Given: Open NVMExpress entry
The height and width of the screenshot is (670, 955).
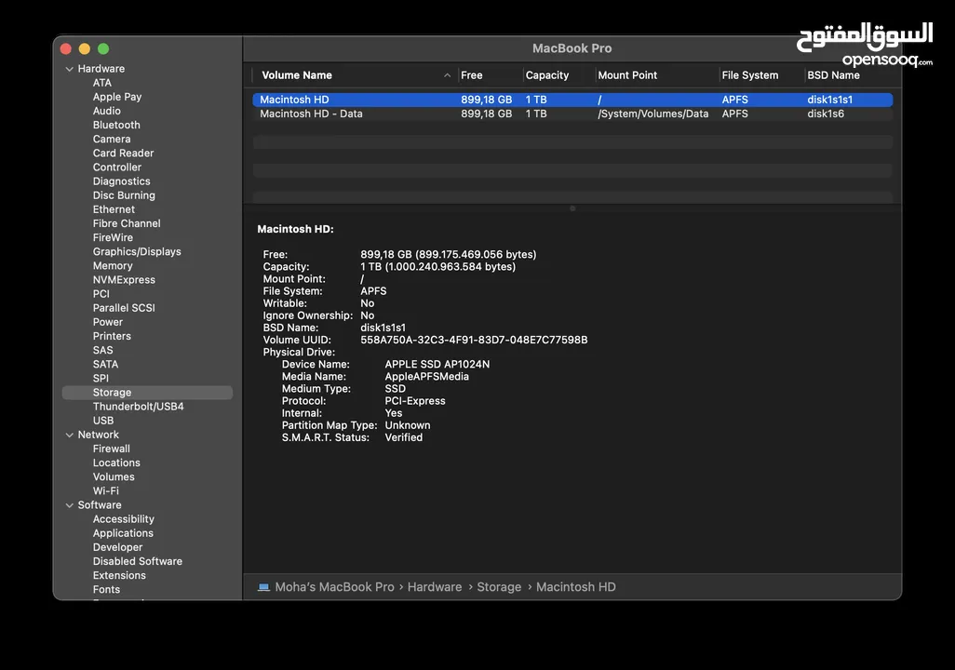Looking at the screenshot, I should click(x=124, y=279).
